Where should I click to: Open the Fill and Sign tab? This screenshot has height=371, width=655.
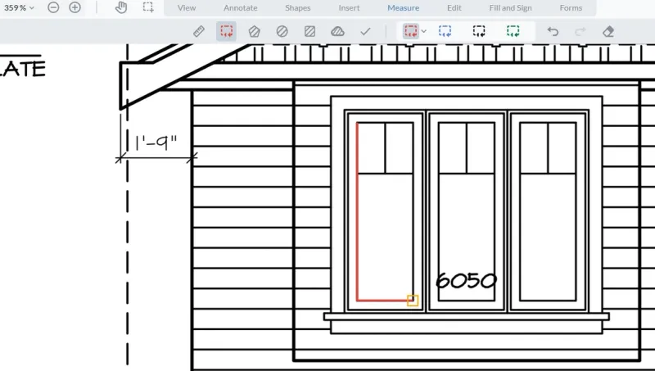point(510,8)
